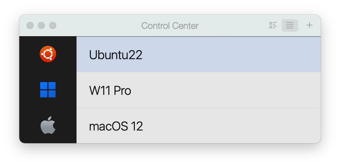340x167 pixels.
Task: Select the Ubuntu22 name text
Action: pyautogui.click(x=116, y=54)
